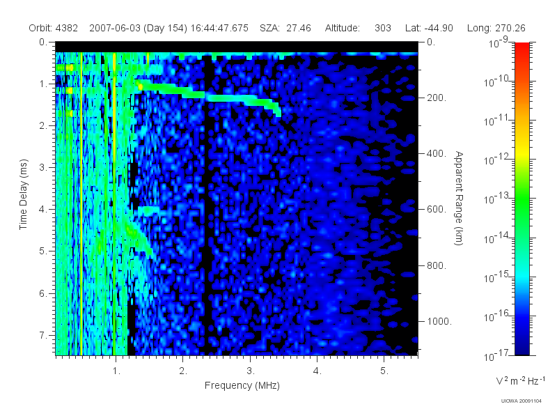The image size is (557, 418).
Task: Click the frequency tick label '2.'
Action: (183, 371)
